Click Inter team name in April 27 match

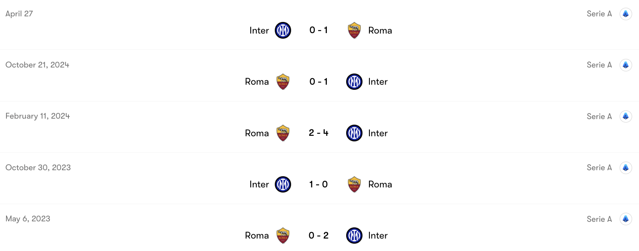pos(259,31)
